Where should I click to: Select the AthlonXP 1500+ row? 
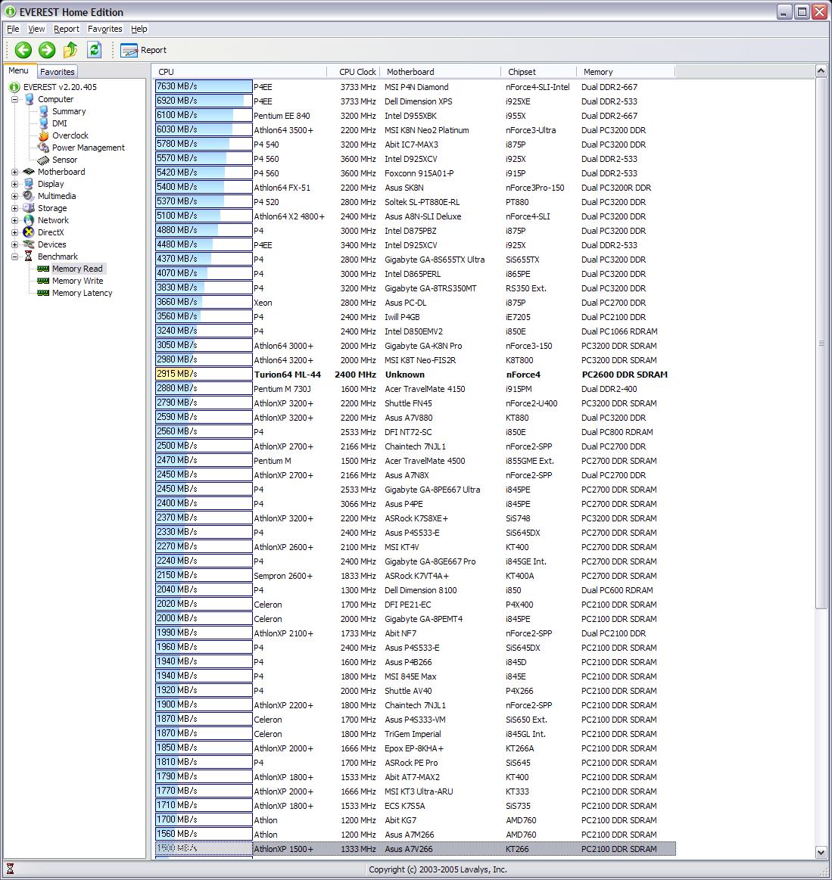(x=416, y=848)
